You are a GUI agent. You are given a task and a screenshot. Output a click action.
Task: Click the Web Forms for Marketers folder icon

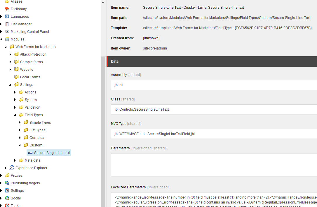point(12,47)
